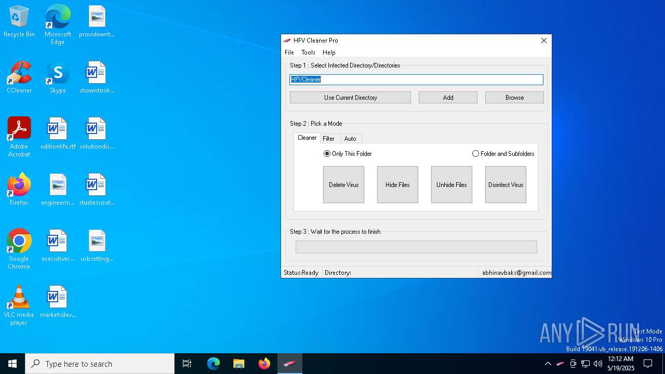Click the Delete Virus button
665x374 pixels.
(x=343, y=185)
